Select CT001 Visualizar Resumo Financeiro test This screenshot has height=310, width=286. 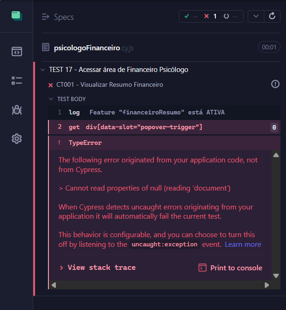pyautogui.click(x=109, y=84)
